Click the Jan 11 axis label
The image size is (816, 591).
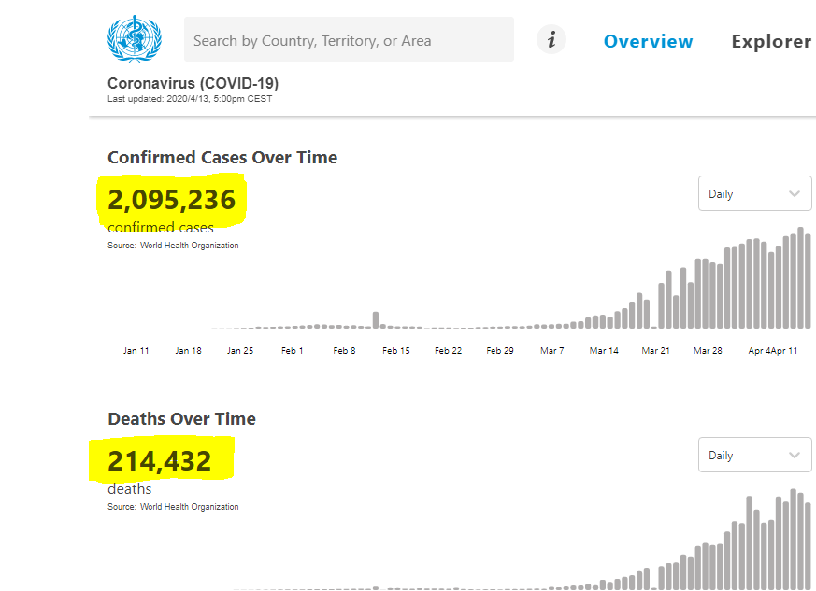tap(136, 351)
